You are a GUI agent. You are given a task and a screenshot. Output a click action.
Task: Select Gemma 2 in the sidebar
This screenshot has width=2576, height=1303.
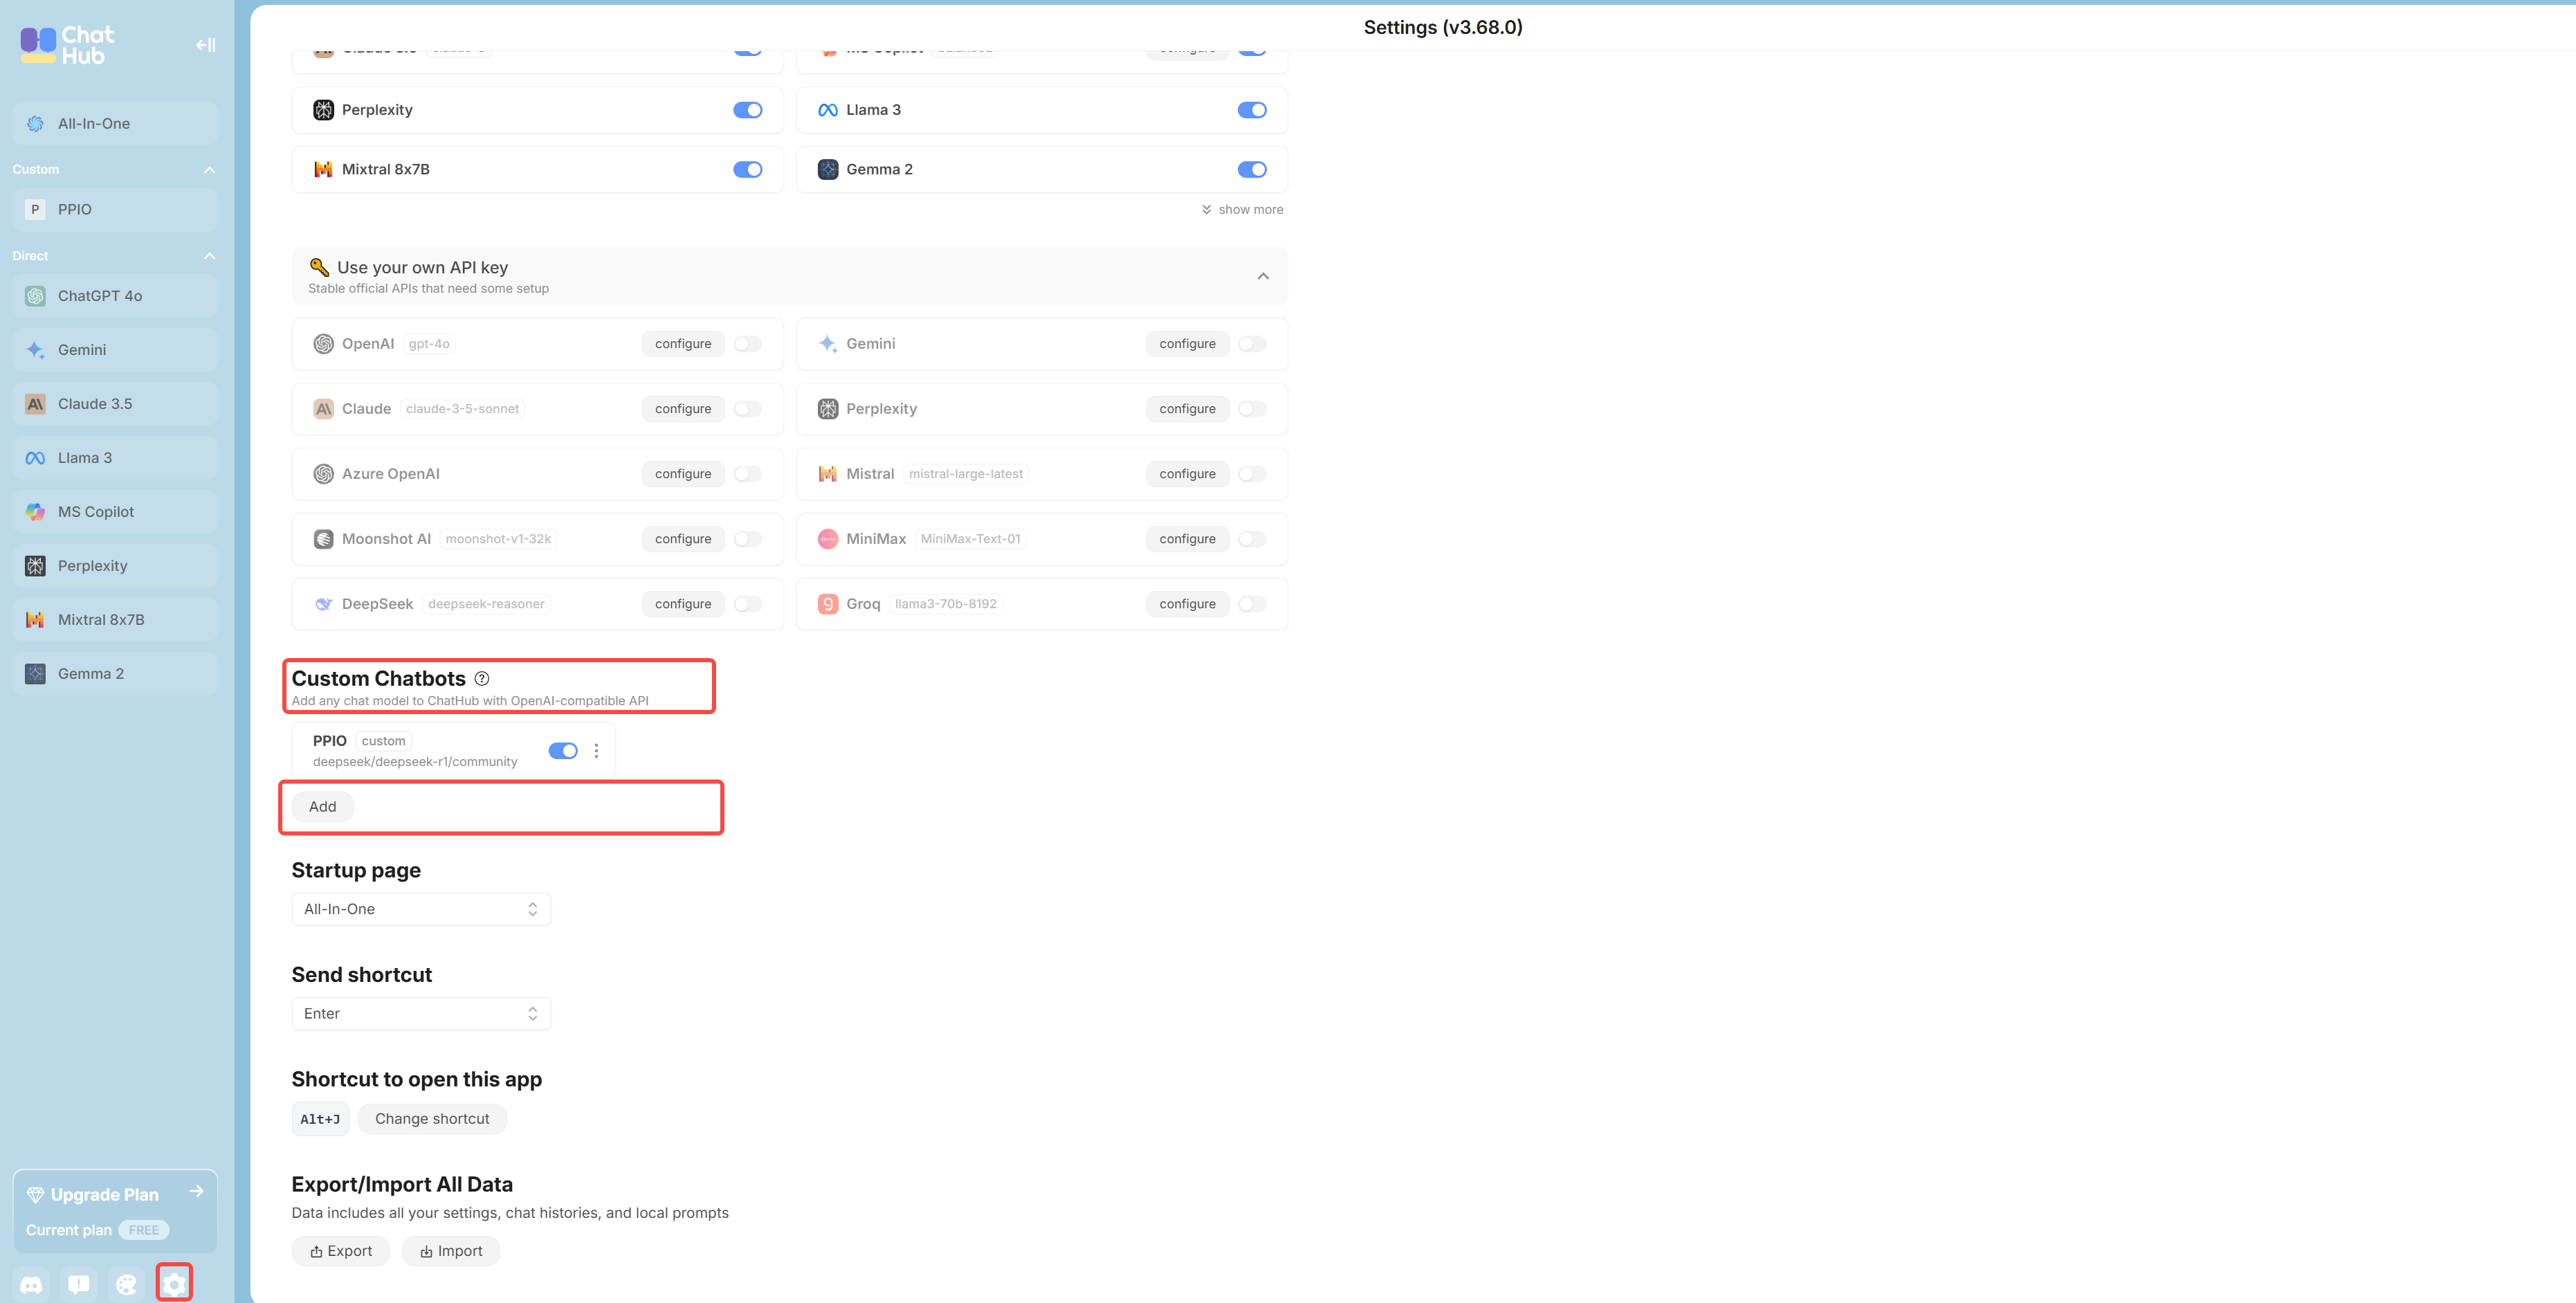115,674
